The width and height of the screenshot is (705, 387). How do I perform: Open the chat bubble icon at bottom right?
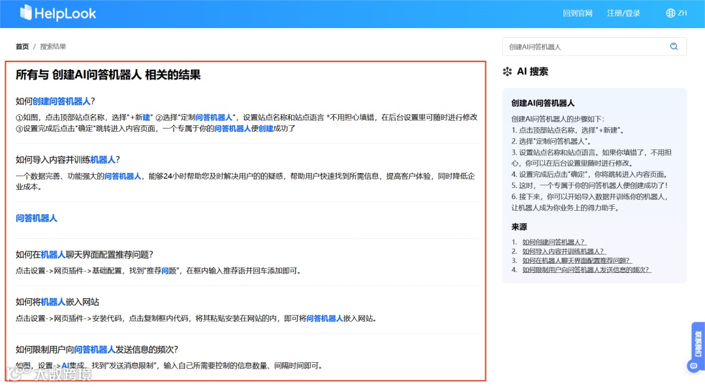[x=692, y=367]
